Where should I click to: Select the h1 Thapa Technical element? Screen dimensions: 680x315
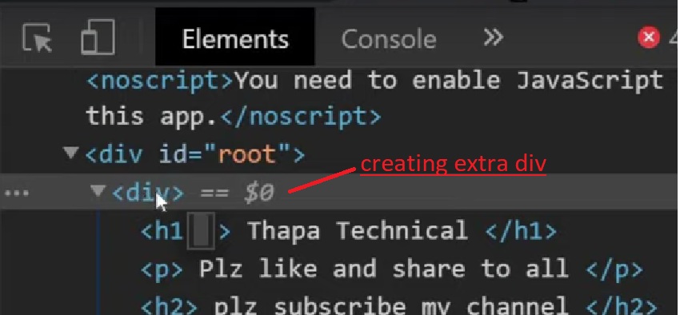point(348,230)
